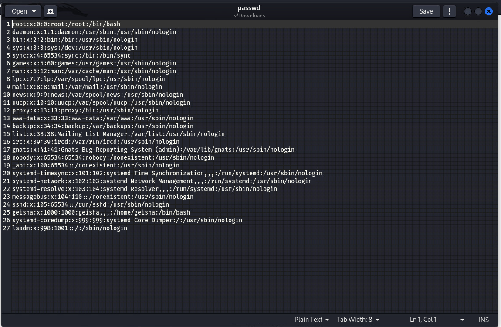Click the sshd:x:105 line

click(91, 204)
